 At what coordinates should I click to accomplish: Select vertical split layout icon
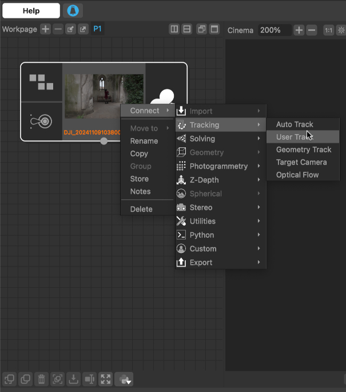tap(174, 29)
